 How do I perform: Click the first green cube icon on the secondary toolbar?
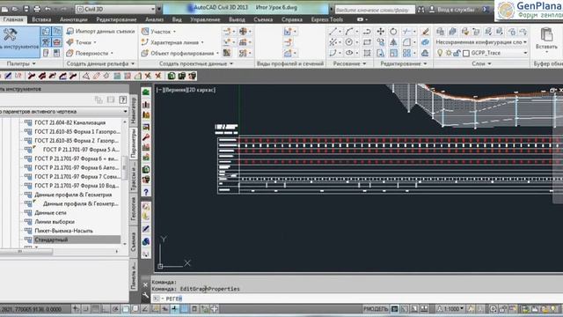(x=172, y=76)
